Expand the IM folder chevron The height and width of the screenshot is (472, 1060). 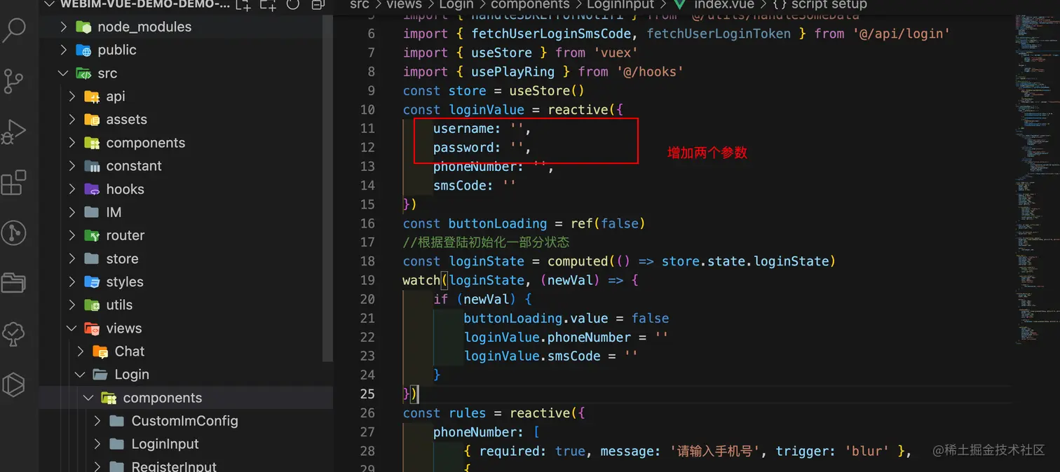[72, 212]
